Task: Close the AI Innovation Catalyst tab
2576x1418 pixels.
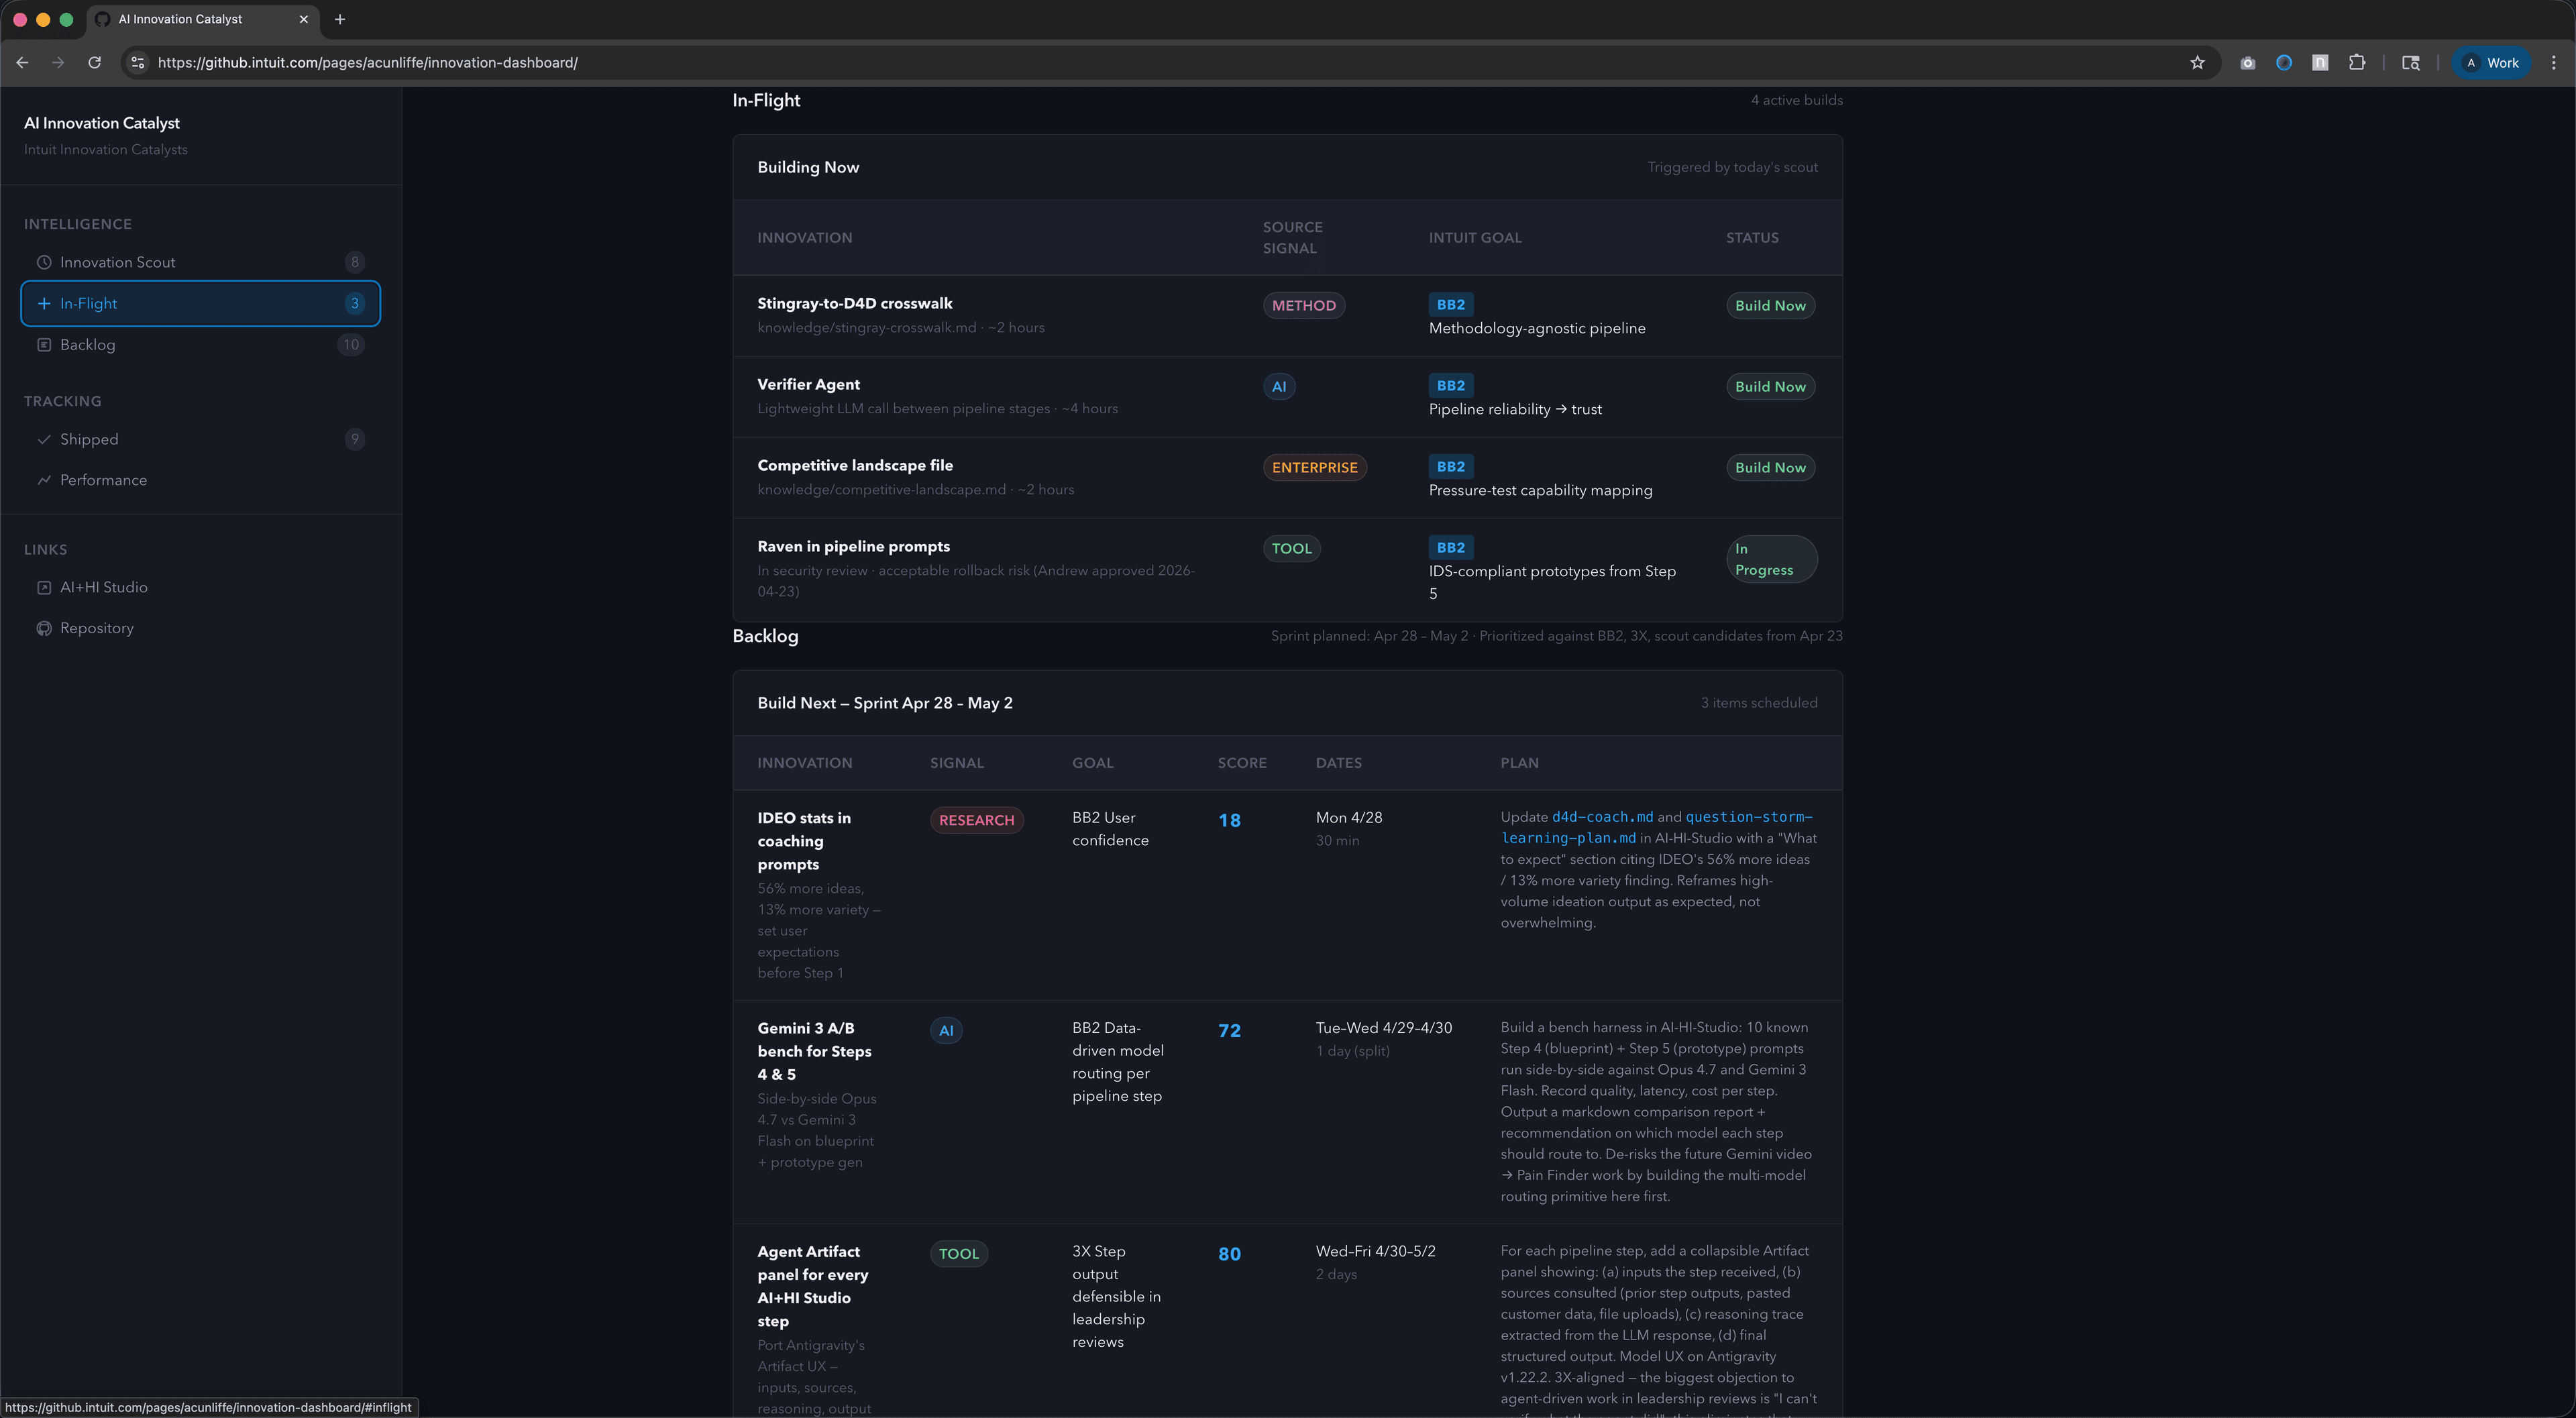Action: click(x=303, y=19)
